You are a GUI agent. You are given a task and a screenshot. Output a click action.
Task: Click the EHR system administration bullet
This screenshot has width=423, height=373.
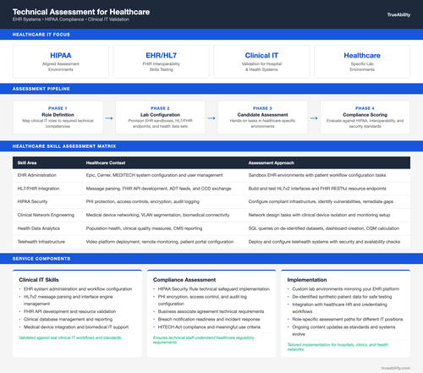pos(78,289)
